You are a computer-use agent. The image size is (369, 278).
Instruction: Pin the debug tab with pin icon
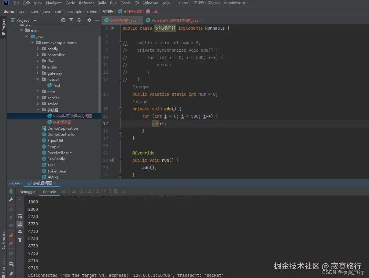pos(11,273)
